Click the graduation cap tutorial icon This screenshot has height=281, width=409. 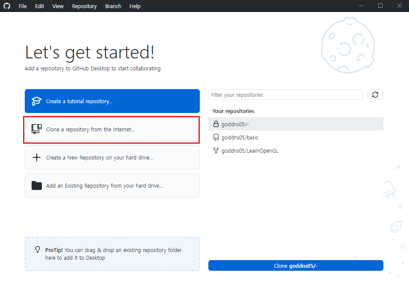click(x=37, y=101)
